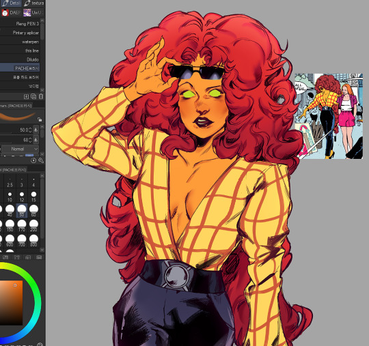
Task: Click the opacity 68 stepper arrows
Action: (x=30, y=140)
